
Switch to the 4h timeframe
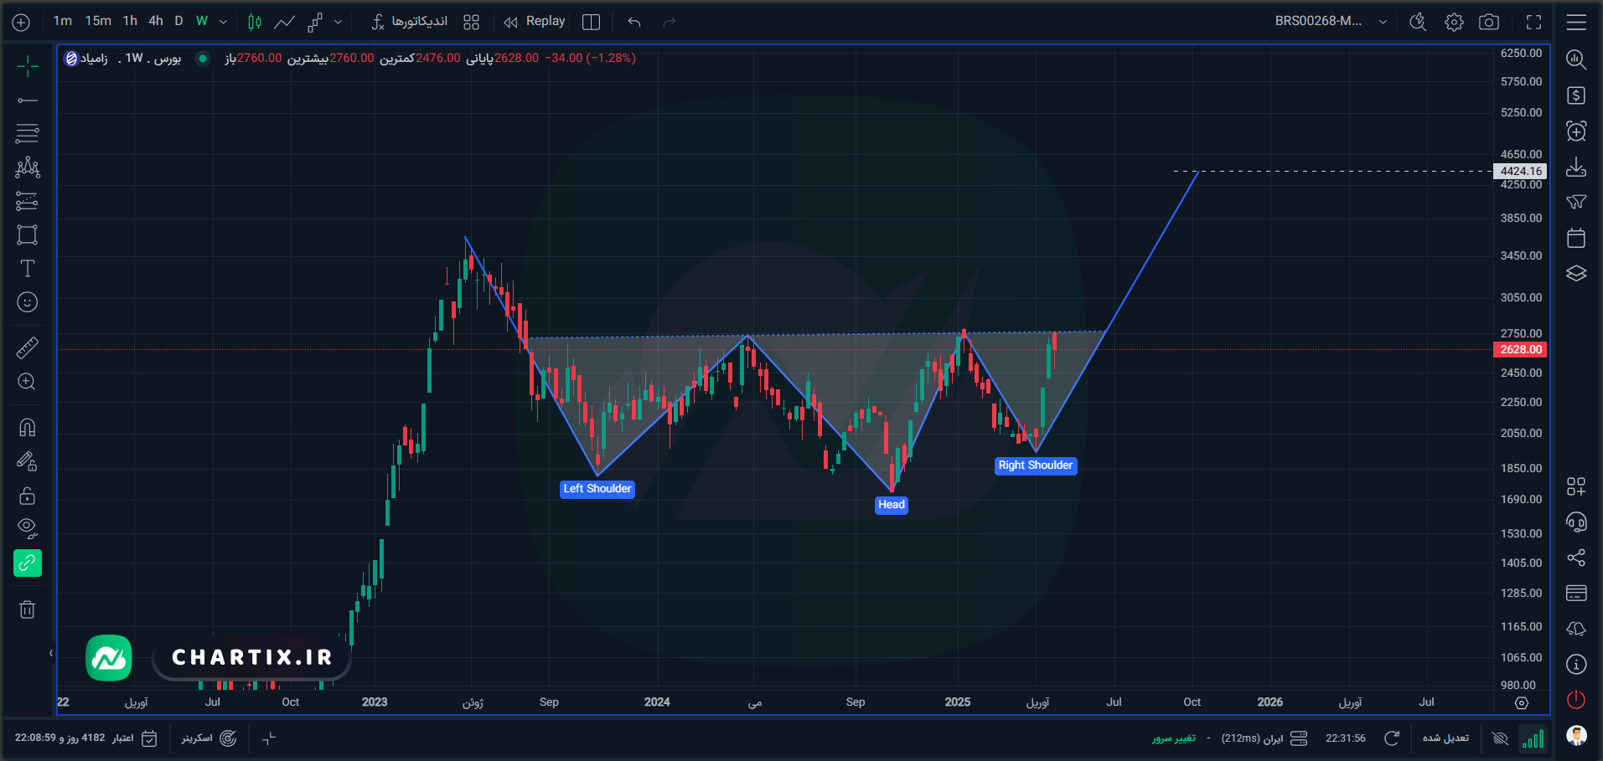pyautogui.click(x=156, y=21)
